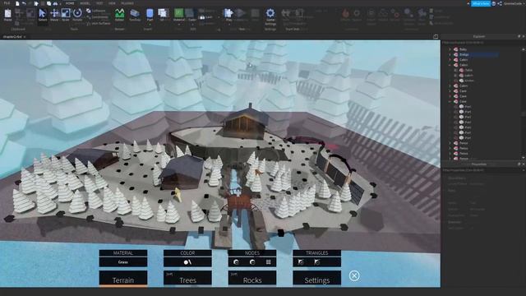Select the Select tool in ribbon
This screenshot has height=296, width=526.
point(43,15)
